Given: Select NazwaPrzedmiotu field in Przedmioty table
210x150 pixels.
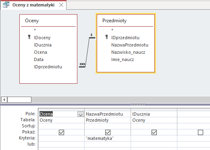Looking at the screenshot, I should (x=130, y=45).
